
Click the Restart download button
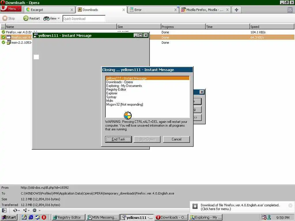31,18
